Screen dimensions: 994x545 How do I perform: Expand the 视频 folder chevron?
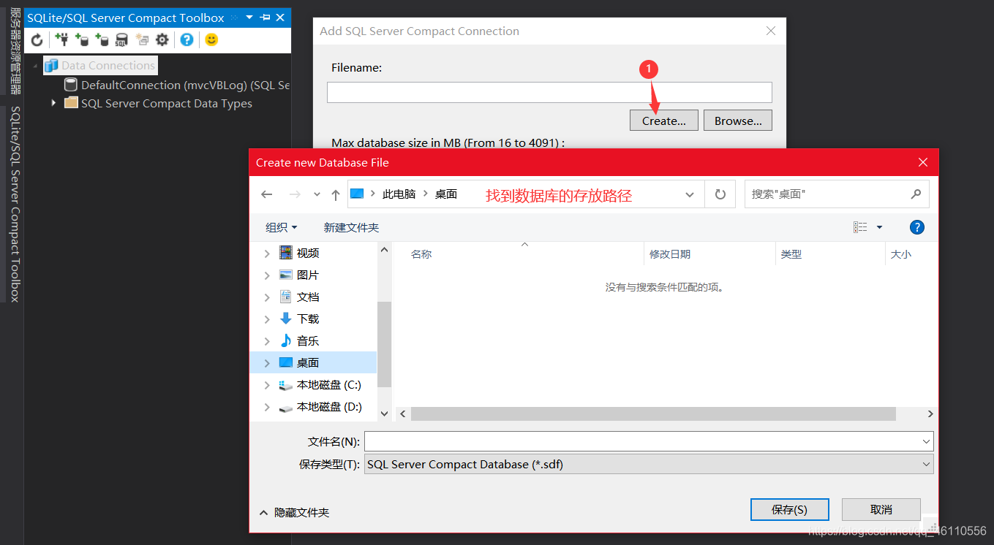266,254
